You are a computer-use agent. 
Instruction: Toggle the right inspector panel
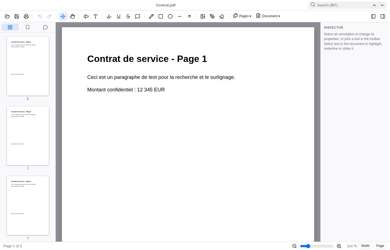[x=383, y=16]
